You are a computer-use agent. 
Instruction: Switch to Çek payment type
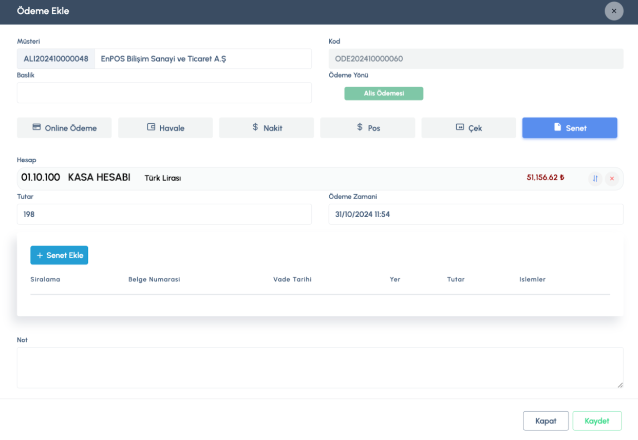(x=468, y=128)
